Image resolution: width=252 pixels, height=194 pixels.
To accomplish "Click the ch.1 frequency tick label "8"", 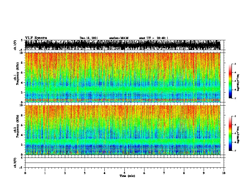I will pyautogui.click(x=22, y=63).
